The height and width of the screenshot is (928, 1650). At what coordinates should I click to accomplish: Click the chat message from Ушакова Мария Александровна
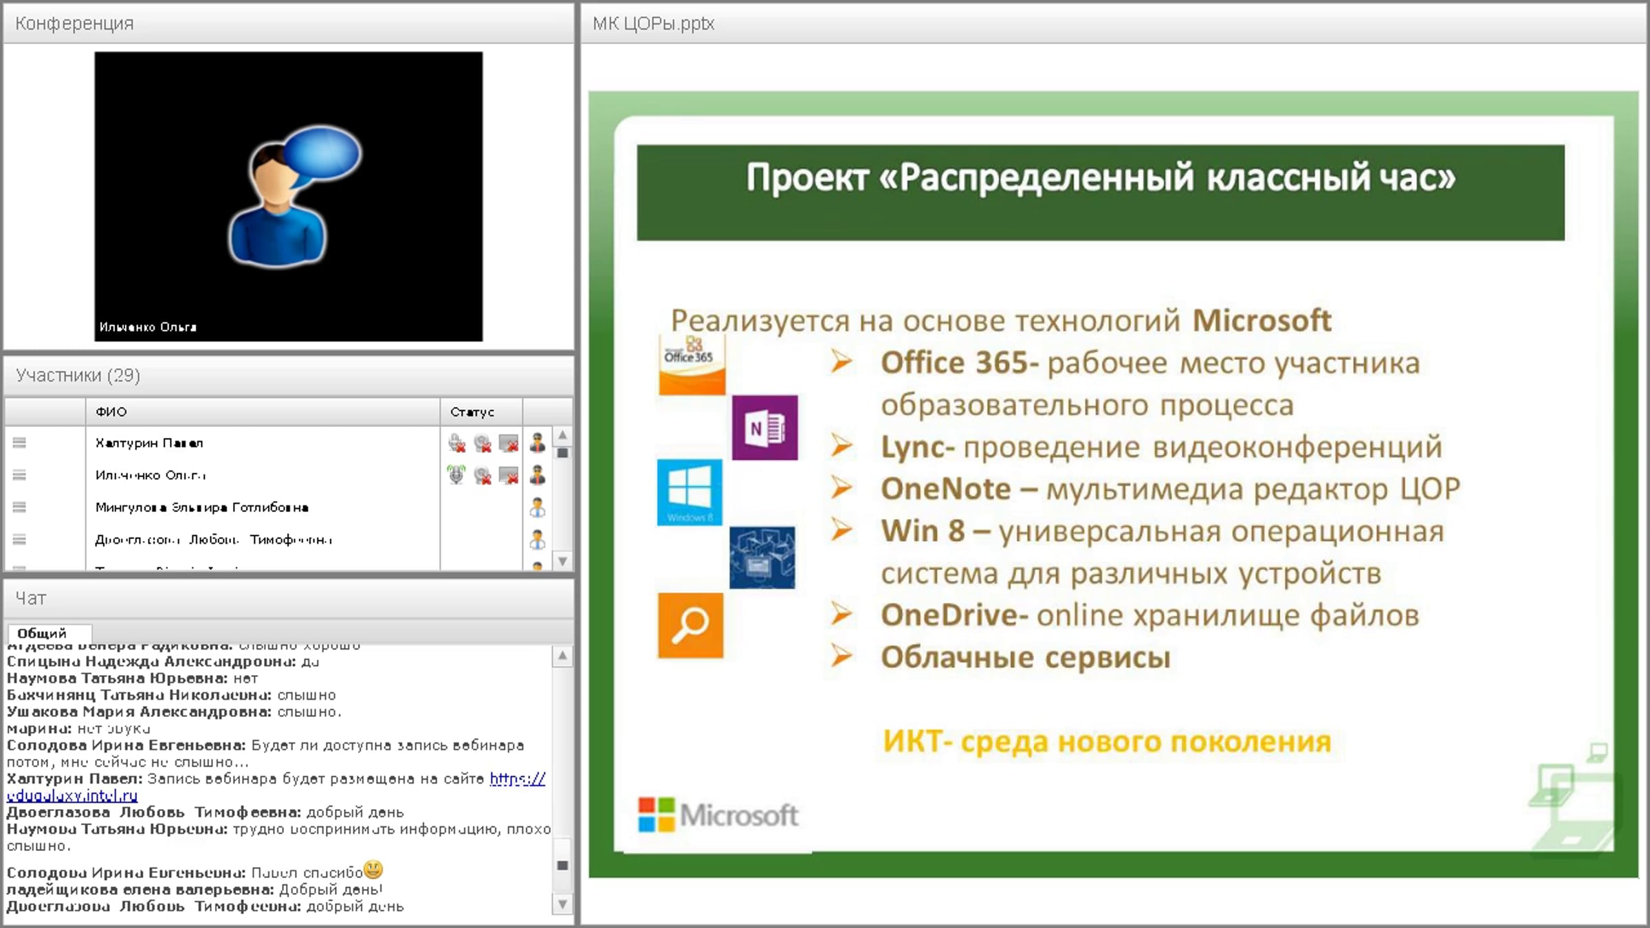pyautogui.click(x=174, y=712)
